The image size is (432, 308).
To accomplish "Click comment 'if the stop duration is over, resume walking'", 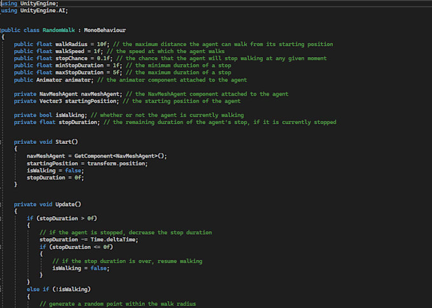I will pyautogui.click(x=132, y=261).
